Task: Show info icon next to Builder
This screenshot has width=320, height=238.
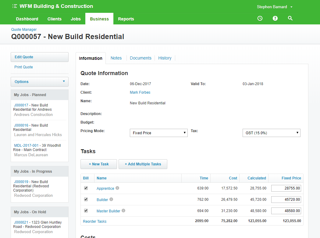Action: coord(111,199)
